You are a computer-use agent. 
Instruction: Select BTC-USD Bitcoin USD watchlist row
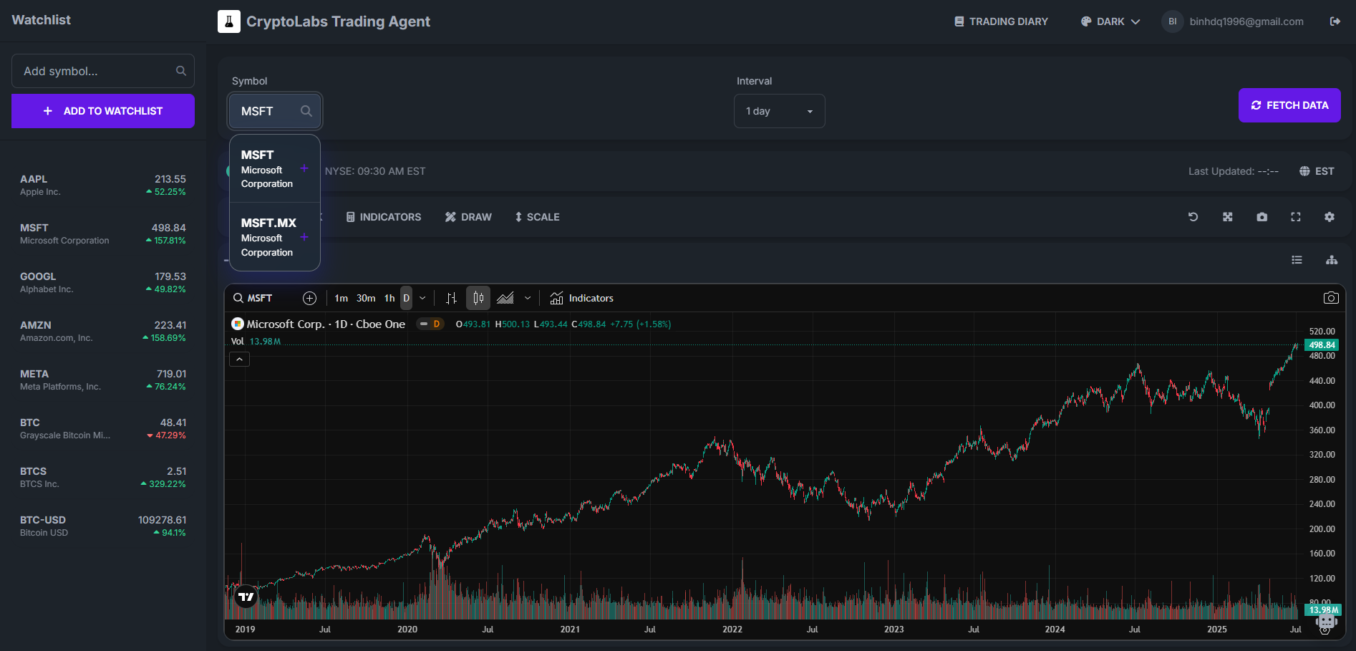click(103, 526)
